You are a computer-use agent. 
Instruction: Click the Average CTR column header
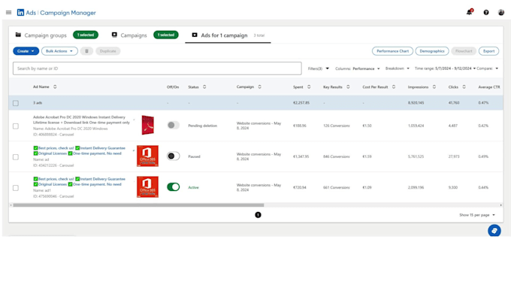(489, 87)
